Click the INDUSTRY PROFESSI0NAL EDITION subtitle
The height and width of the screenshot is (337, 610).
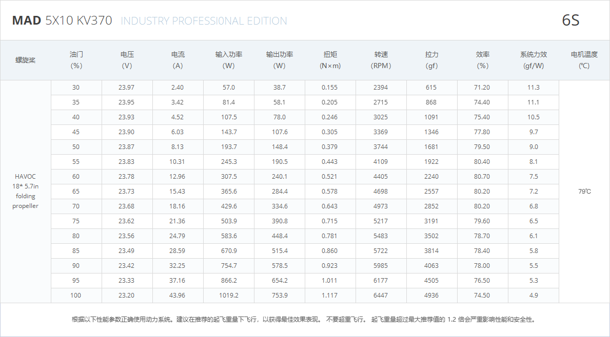(204, 20)
